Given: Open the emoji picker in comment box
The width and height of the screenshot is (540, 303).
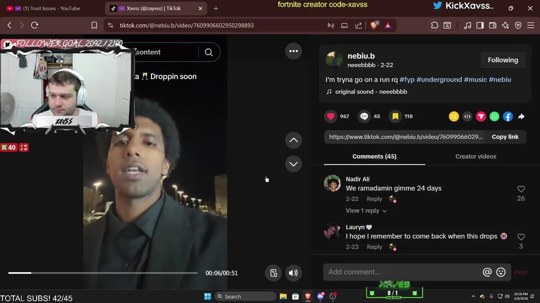Looking at the screenshot, I should coord(501,272).
